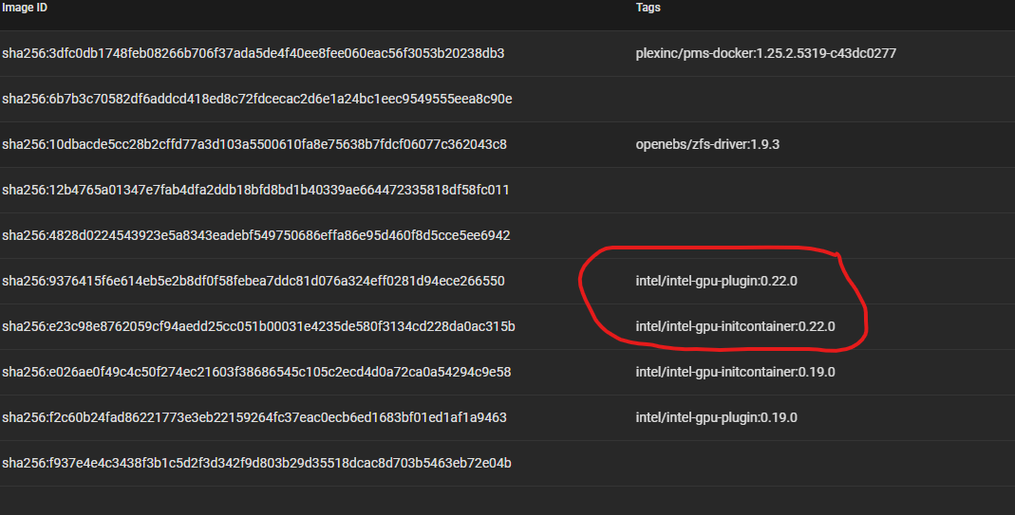This screenshot has height=515, width=1015.
Task: Select image ID sha256:9376415f6e614eb5e2b8...
Action: 254,281
